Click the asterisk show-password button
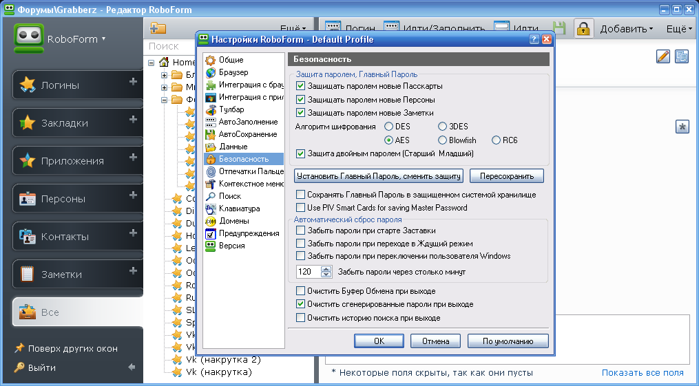The image size is (699, 386). [682, 127]
